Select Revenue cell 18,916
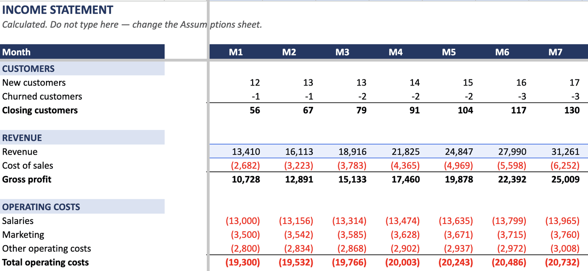588x271 pixels. click(352, 152)
